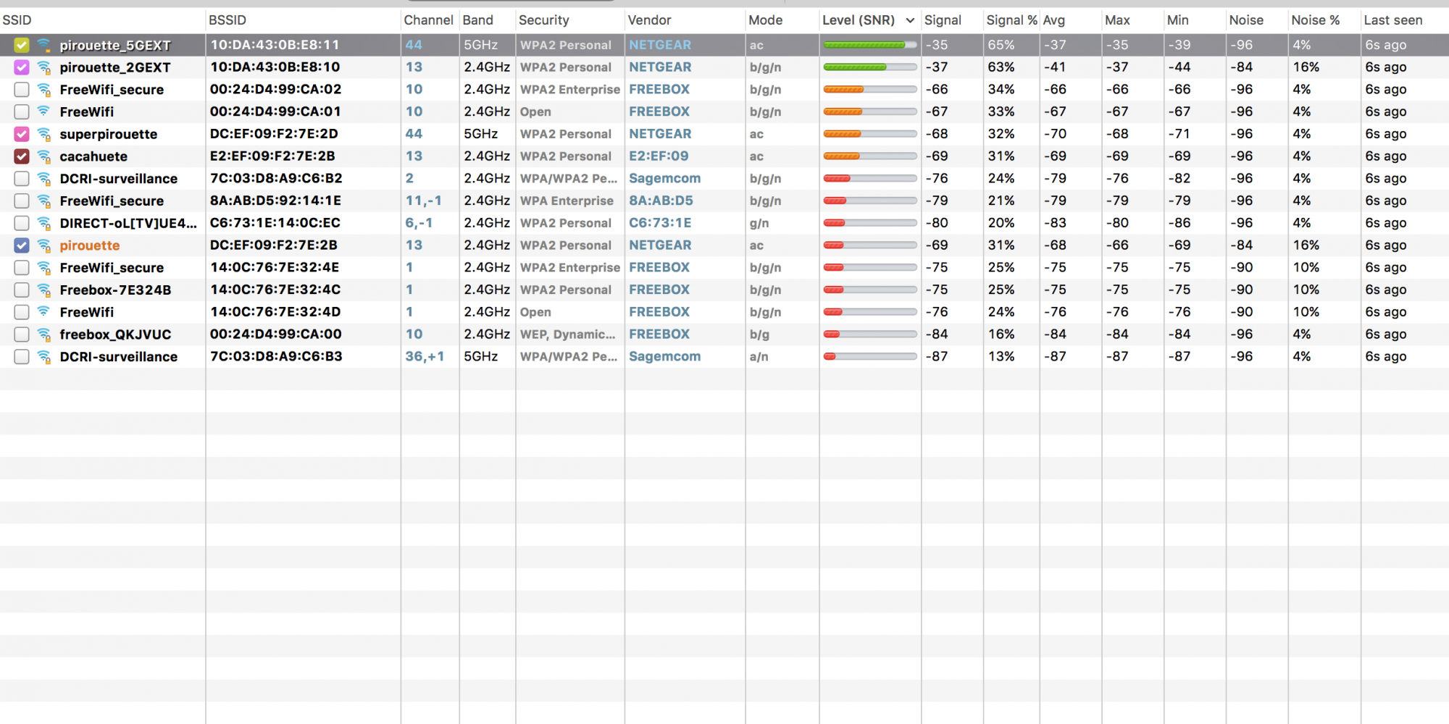Sort by the Channel column header
The image size is (1449, 724).
(x=428, y=20)
